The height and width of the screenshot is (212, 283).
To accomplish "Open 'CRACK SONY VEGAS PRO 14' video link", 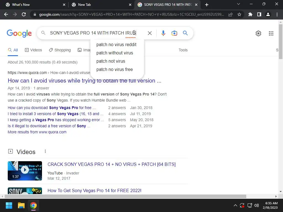I will click(x=112, y=165).
